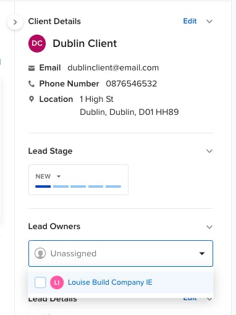
Task: Click Edit link in Client Details
Action: click(x=190, y=21)
